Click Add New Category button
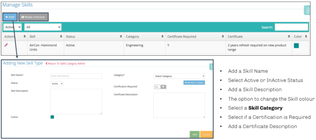This screenshot has height=140, width=316. (194, 82)
